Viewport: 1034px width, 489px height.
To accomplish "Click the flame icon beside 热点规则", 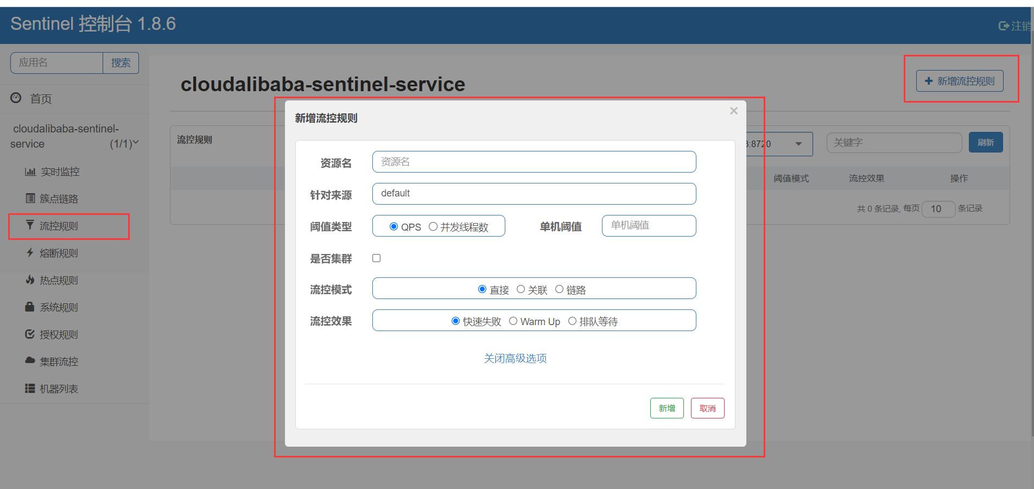I will (30, 280).
